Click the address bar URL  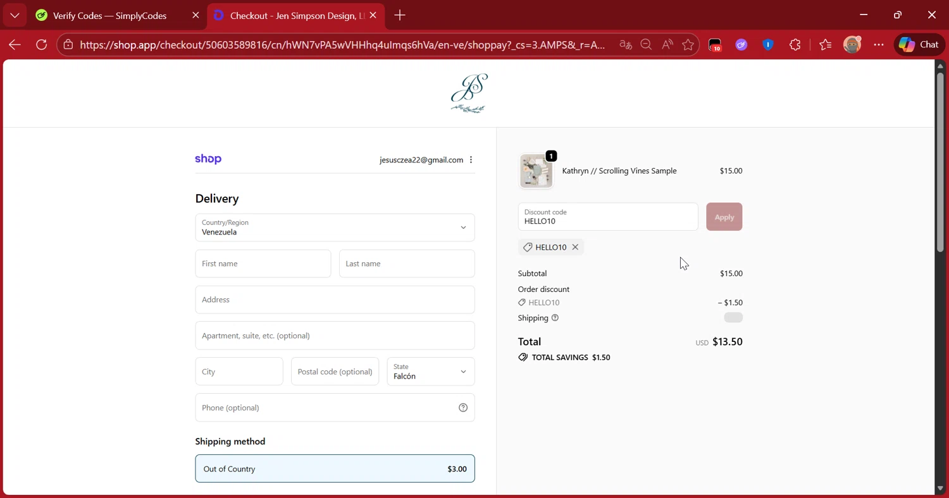[342, 45]
